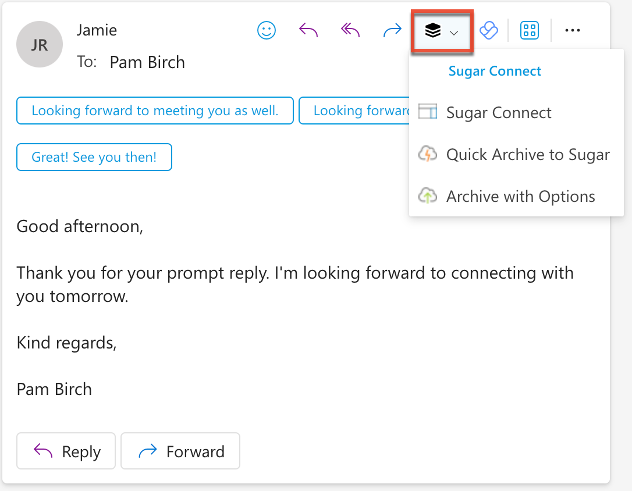This screenshot has width=632, height=491.
Task: Choose Quick Archive to Sugar
Action: [527, 154]
